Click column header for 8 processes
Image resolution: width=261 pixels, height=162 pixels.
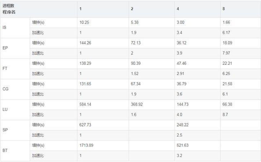241,9
